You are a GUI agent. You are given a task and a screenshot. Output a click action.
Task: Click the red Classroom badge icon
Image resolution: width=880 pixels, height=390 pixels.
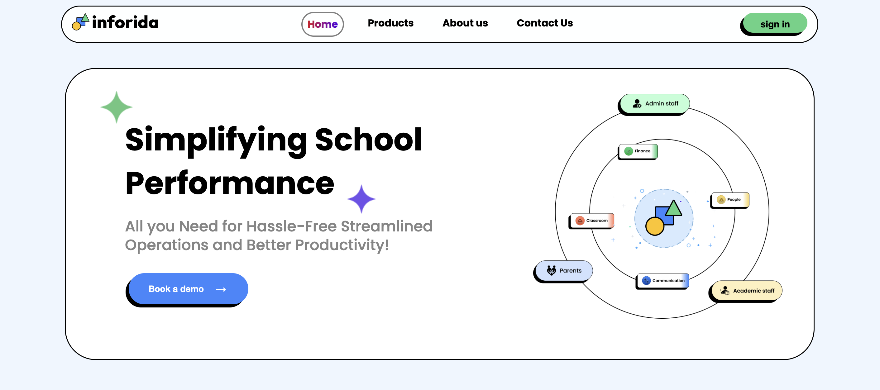(x=580, y=221)
